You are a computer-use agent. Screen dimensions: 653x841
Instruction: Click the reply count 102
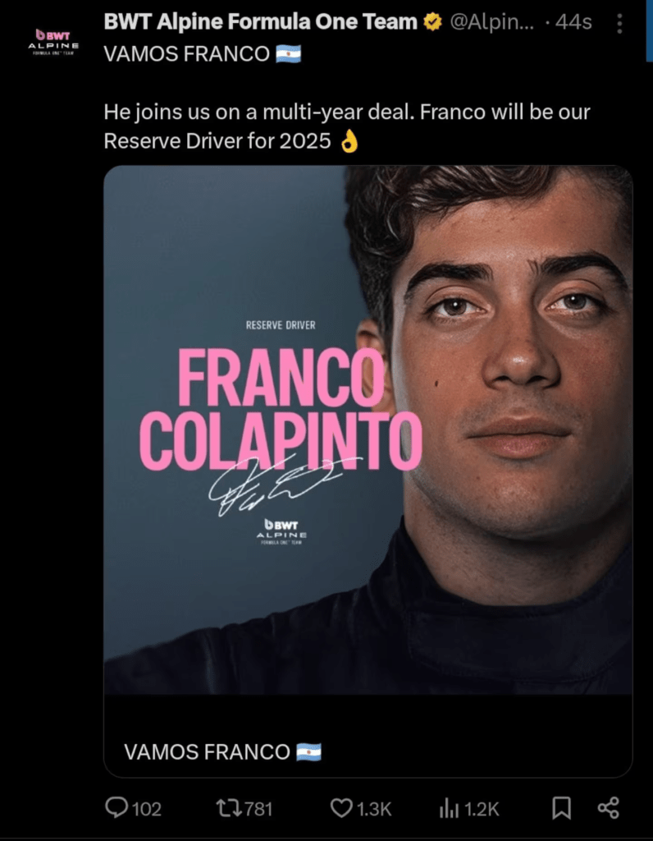146,809
